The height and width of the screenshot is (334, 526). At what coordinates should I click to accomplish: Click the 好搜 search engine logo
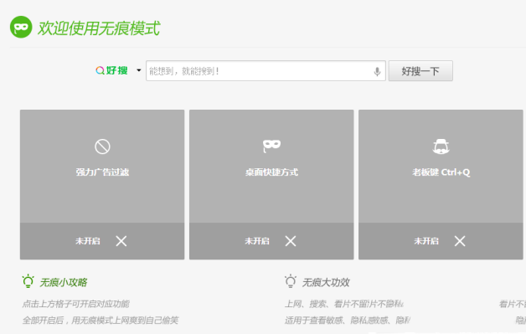111,70
